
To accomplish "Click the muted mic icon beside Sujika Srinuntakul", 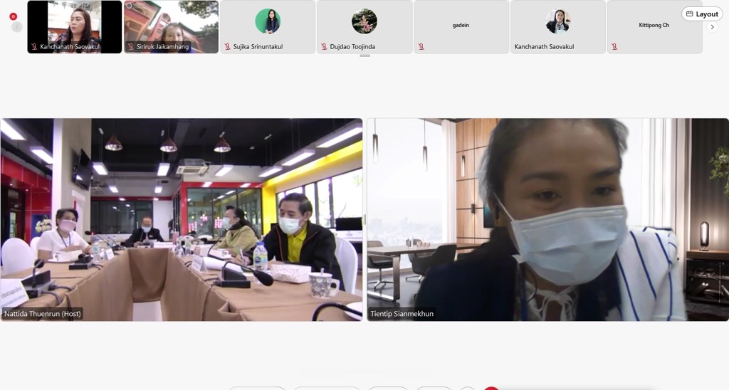I will (x=227, y=47).
